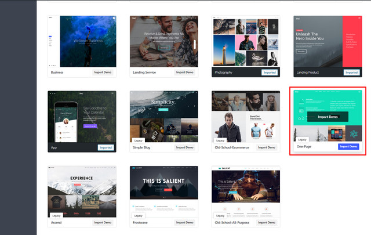
Task: Open the Business demo thumbnail
Action: click(82, 41)
